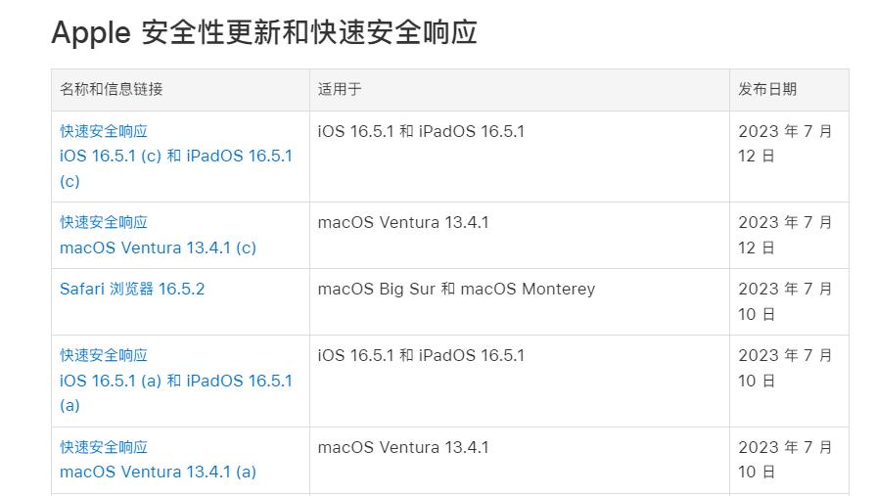Open the Safari 浏览器 16.5.2 link

(132, 289)
